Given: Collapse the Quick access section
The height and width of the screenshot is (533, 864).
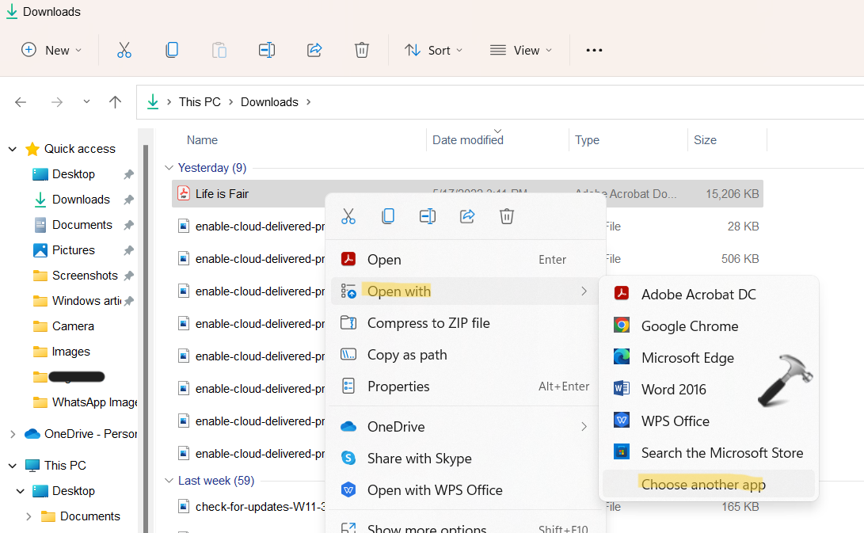Looking at the screenshot, I should click(x=13, y=149).
